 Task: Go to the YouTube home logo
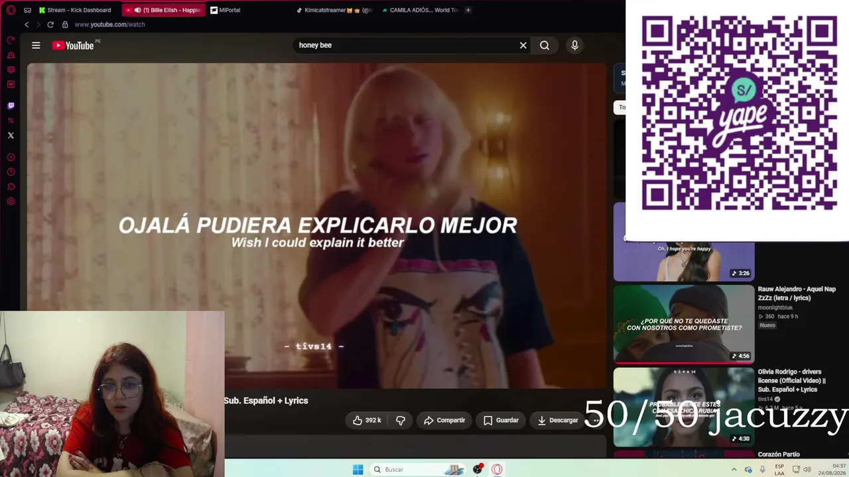(73, 45)
